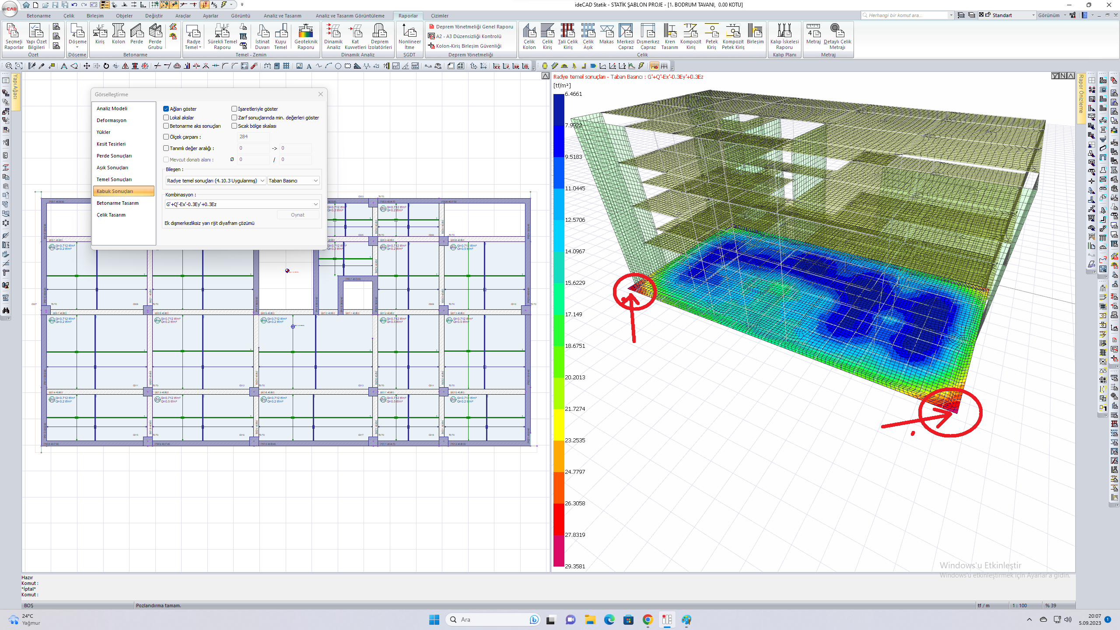
Task: Switch to Çelik ribbon tab
Action: click(69, 16)
